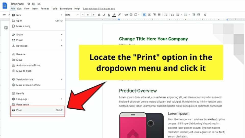This screenshot has height=138, width=245.
Task: Insert a link using chain icon
Action: [x=126, y=15]
